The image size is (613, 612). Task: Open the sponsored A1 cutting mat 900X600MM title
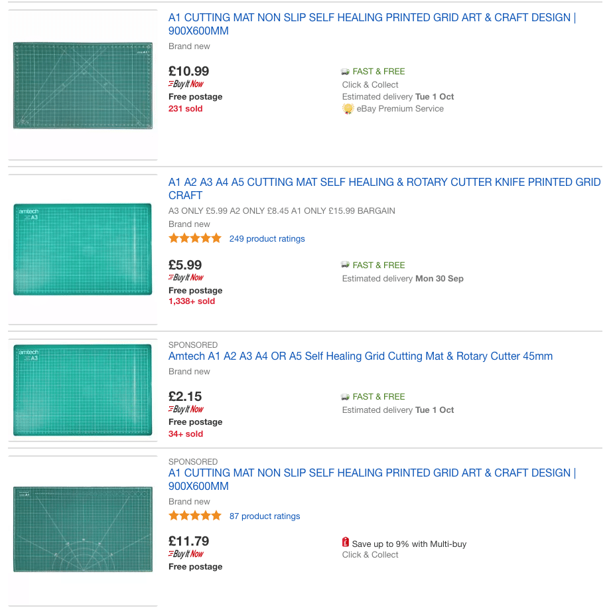372,479
